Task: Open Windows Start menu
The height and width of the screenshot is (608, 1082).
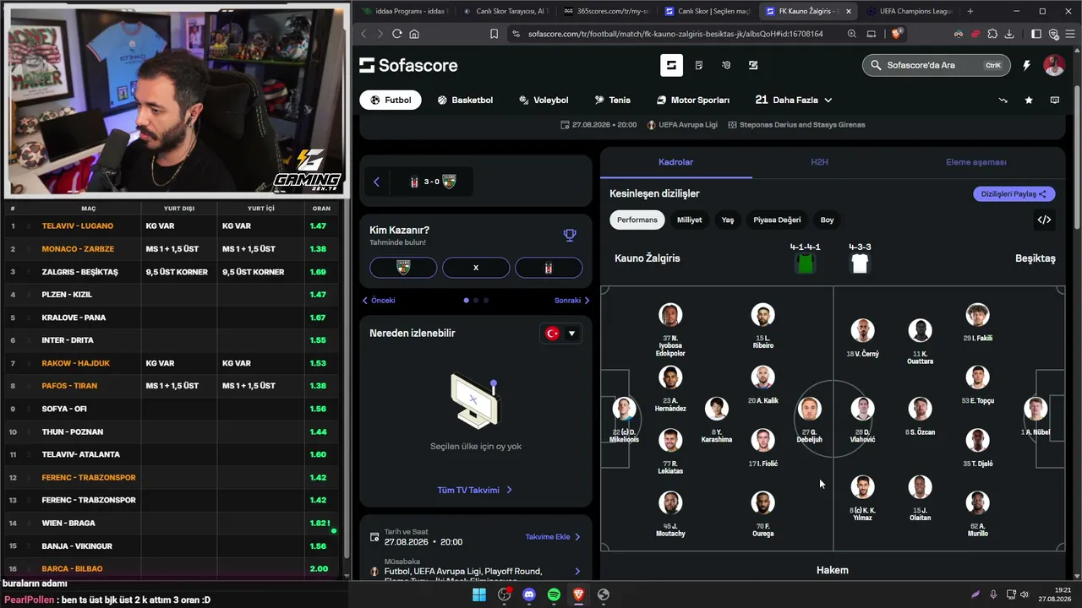Action: pyautogui.click(x=479, y=594)
